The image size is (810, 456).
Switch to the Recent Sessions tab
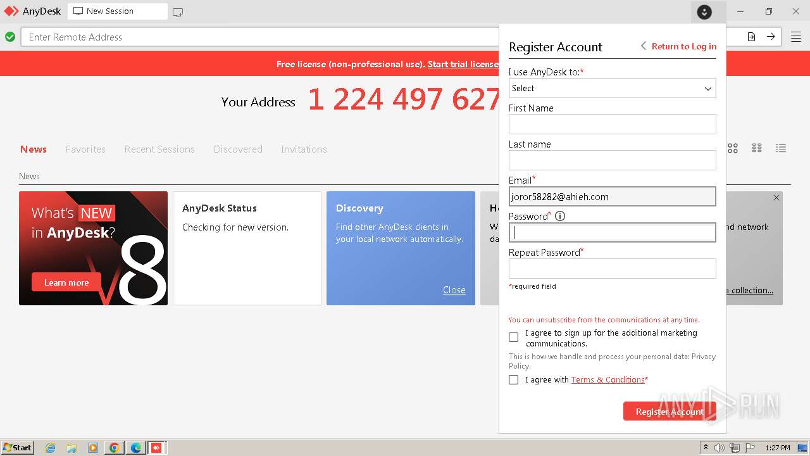(159, 149)
